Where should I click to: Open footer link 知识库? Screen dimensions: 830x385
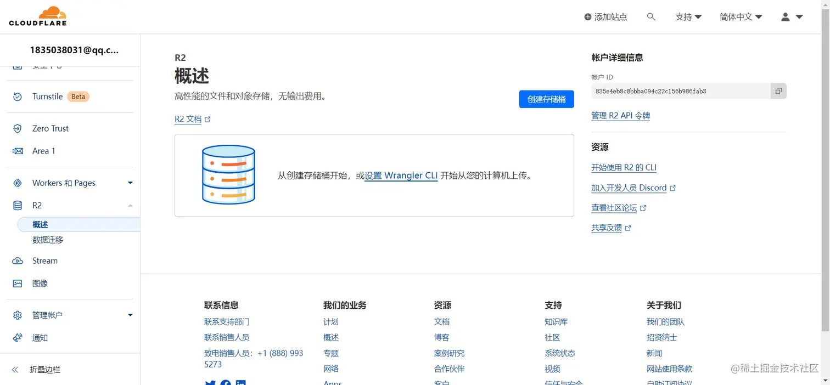pyautogui.click(x=556, y=322)
